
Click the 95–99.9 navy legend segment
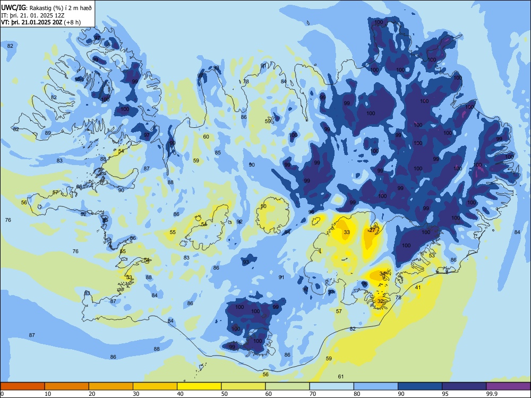pyautogui.click(x=464, y=386)
